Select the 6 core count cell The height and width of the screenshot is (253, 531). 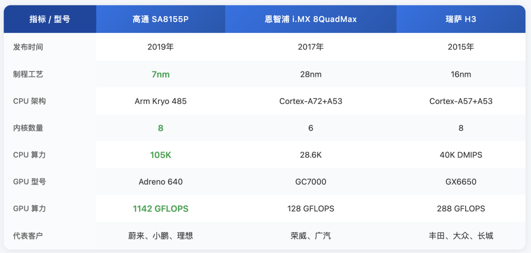(311, 128)
